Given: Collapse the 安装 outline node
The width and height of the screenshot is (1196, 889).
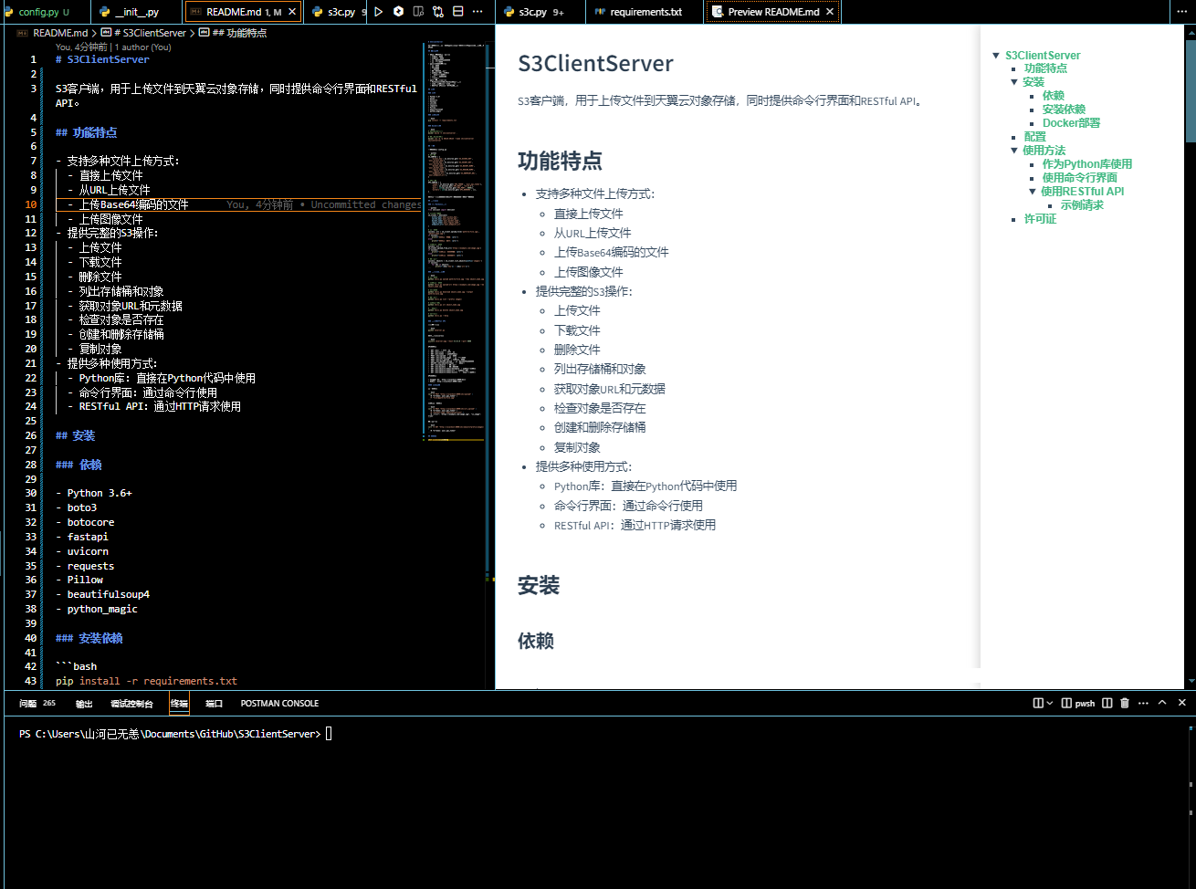Looking at the screenshot, I should point(1014,82).
